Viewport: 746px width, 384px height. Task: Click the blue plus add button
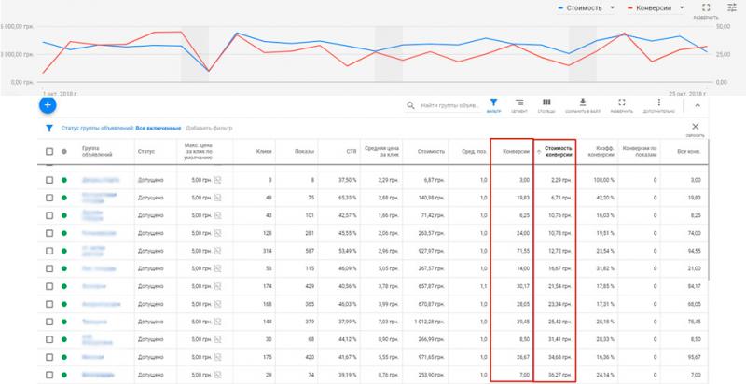[x=48, y=105]
